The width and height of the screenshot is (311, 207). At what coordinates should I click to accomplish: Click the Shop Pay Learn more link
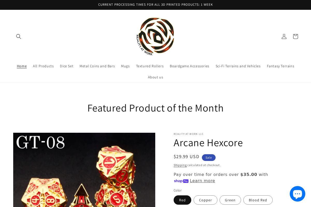[x=202, y=181]
